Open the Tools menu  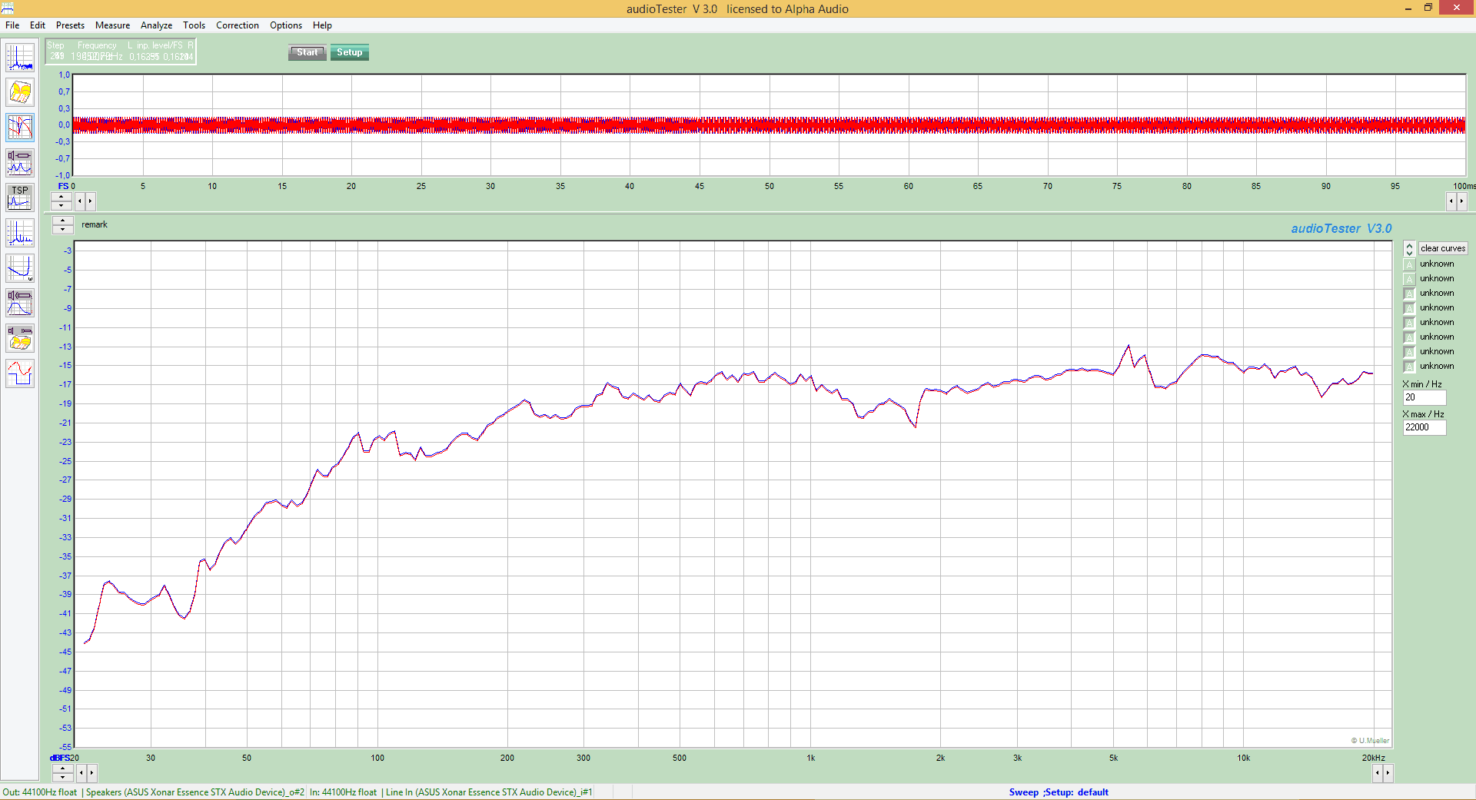coord(194,25)
